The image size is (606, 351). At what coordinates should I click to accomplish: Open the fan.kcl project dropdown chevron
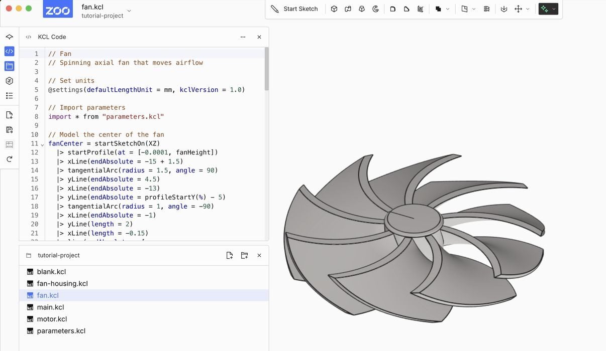coord(129,11)
